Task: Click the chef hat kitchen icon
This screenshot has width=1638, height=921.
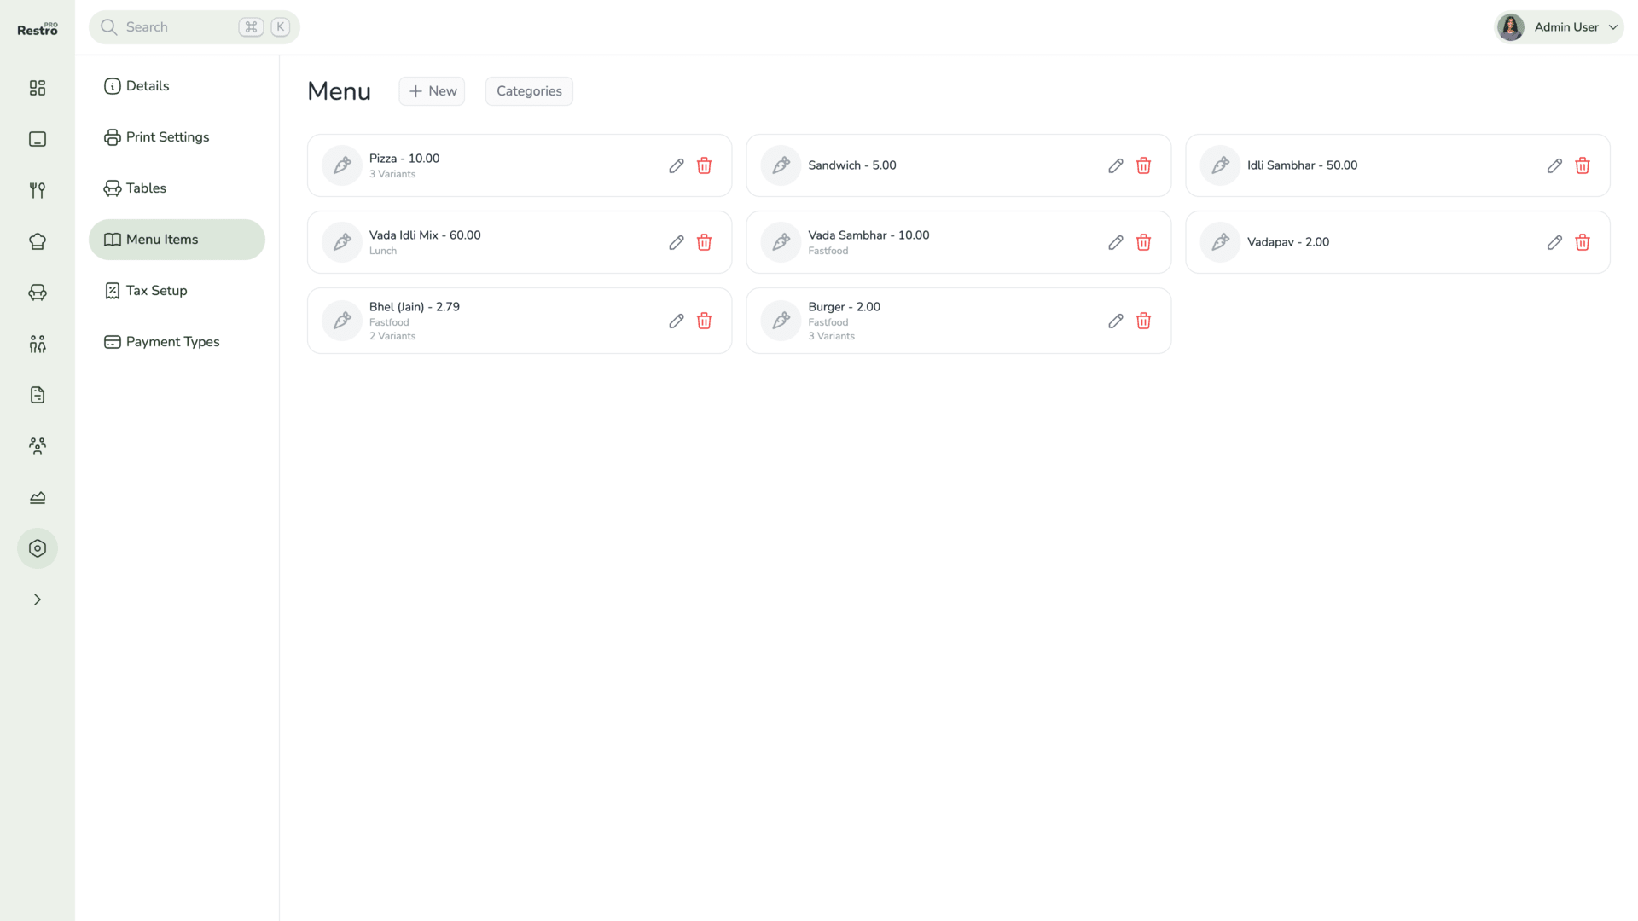Action: [38, 241]
